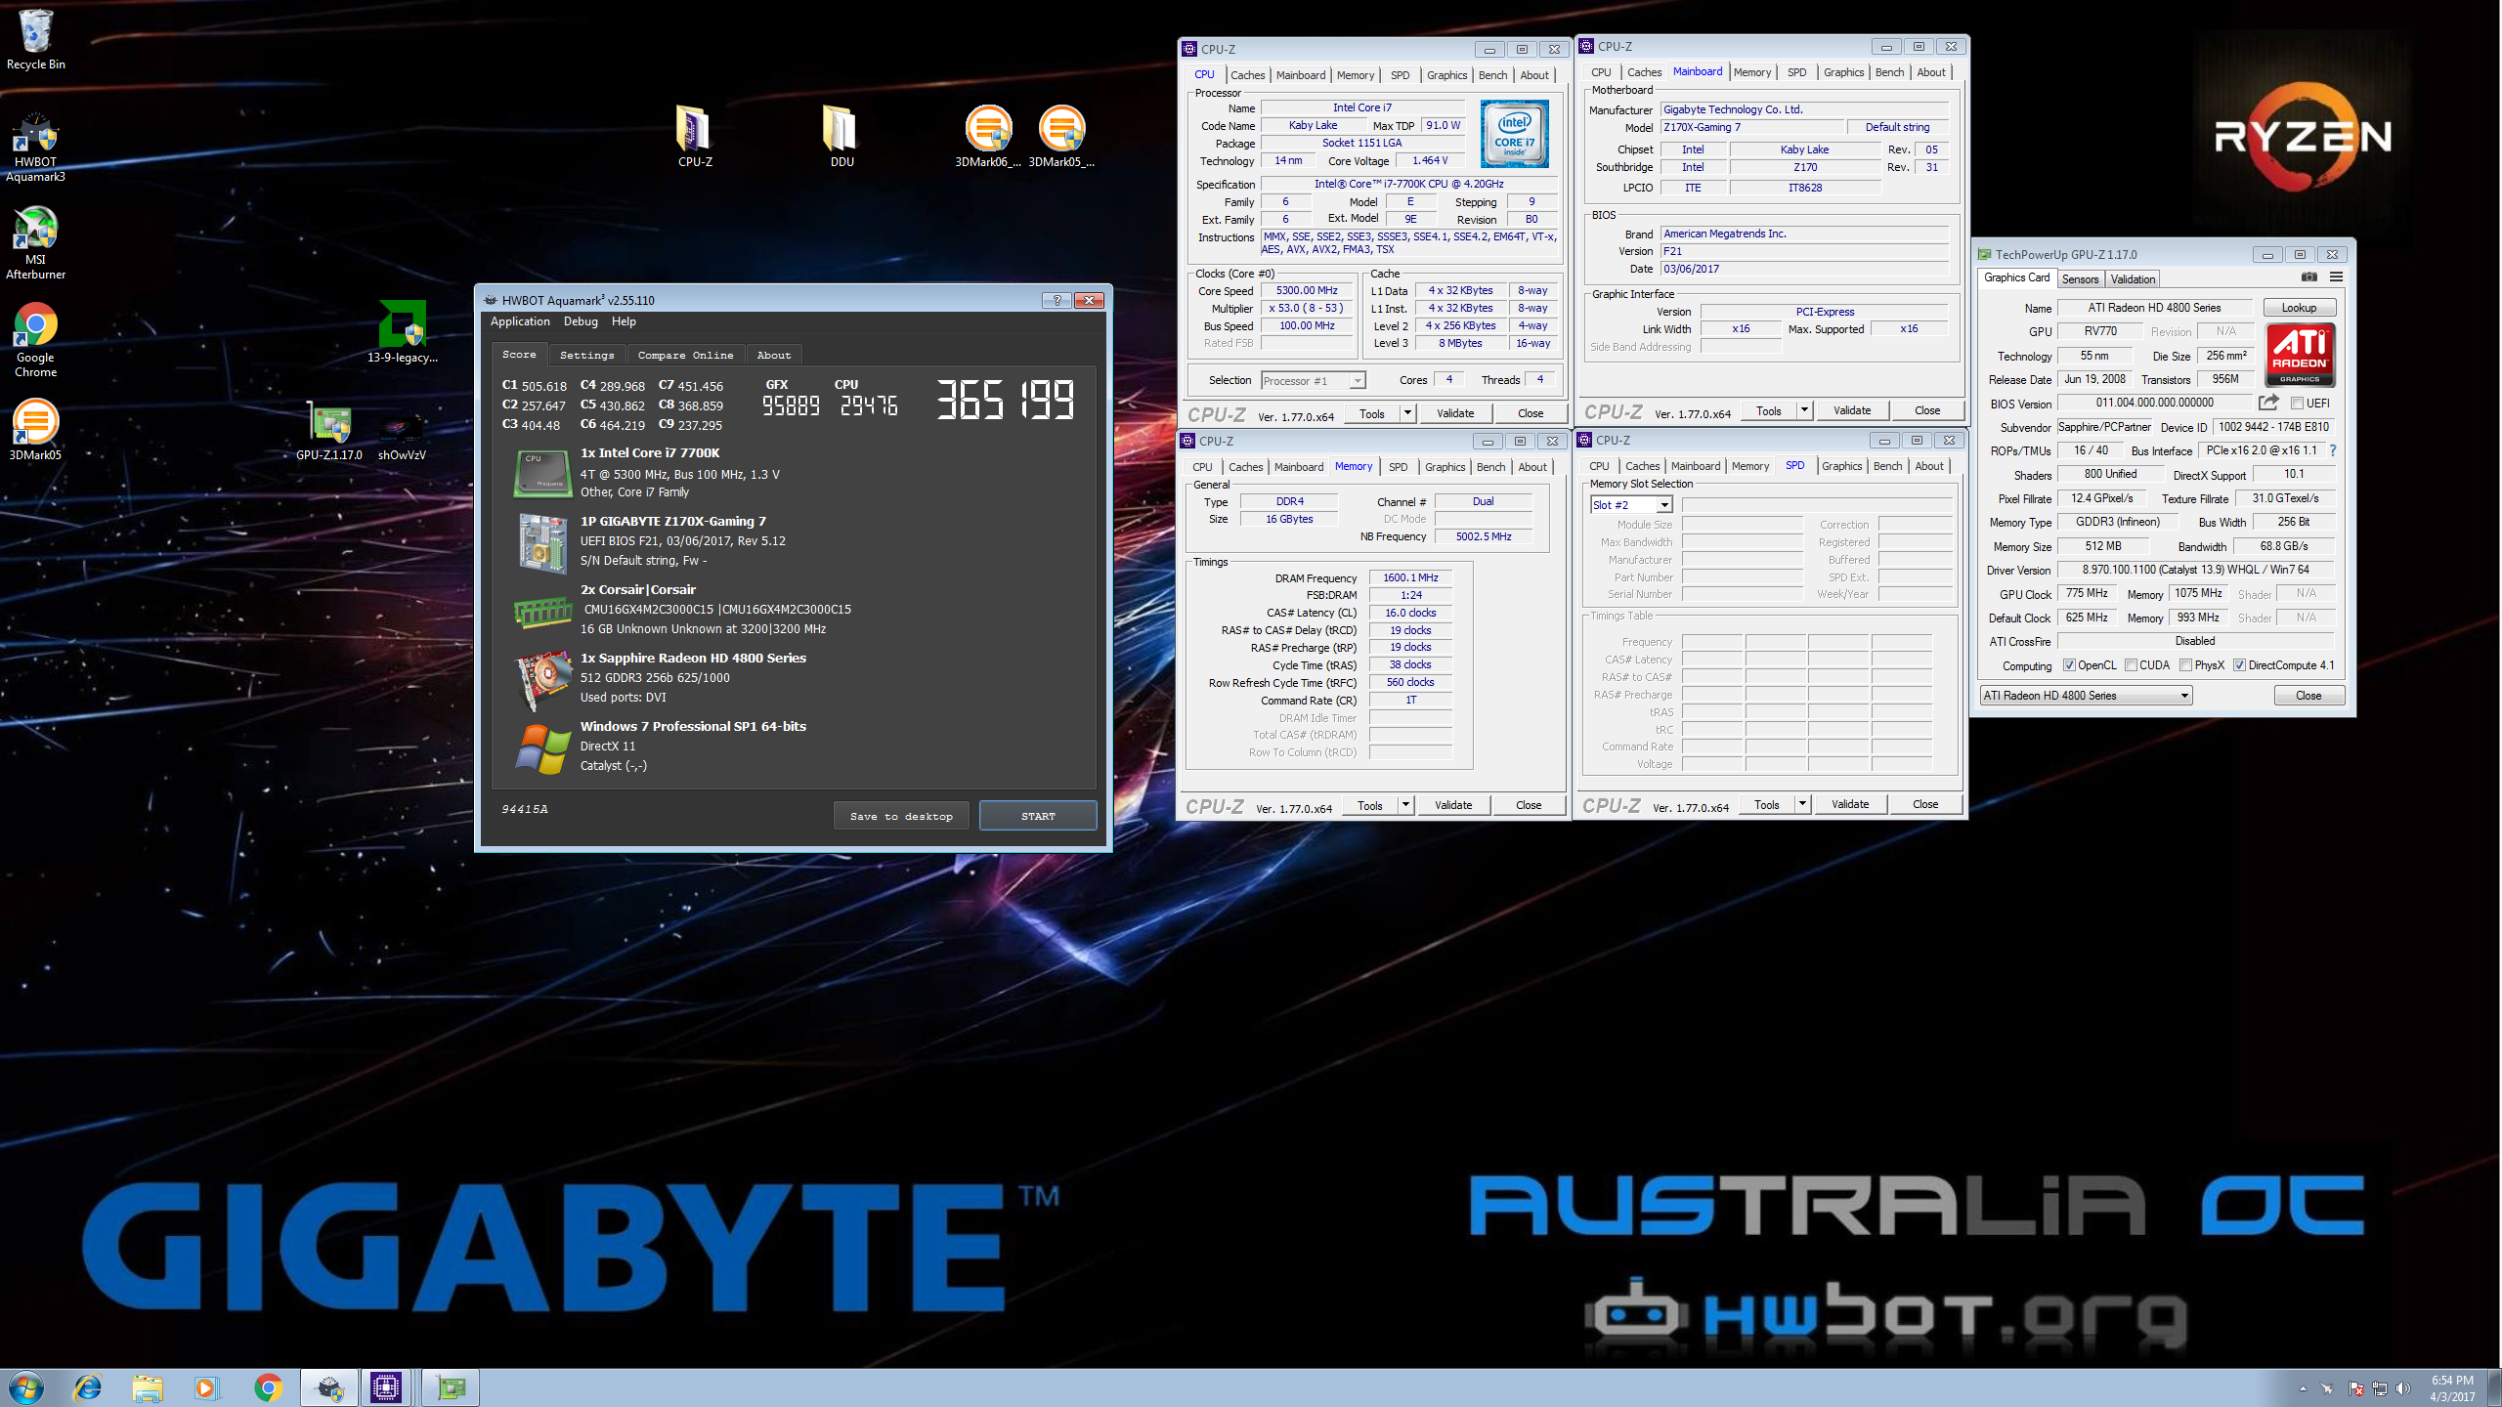Expand Tools dropdown arrow in CPU tab window

[x=1407, y=413]
